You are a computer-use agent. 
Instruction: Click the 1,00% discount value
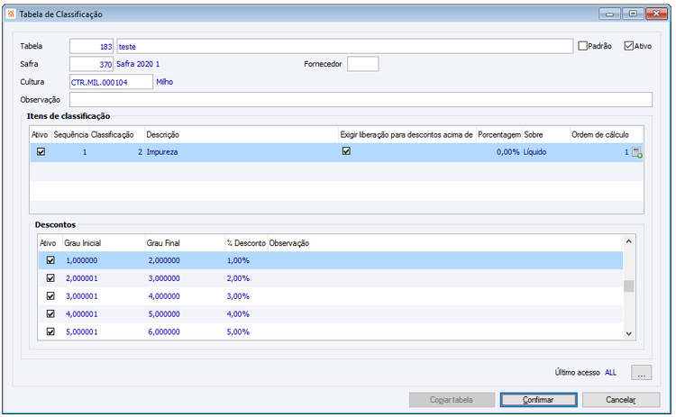(238, 260)
